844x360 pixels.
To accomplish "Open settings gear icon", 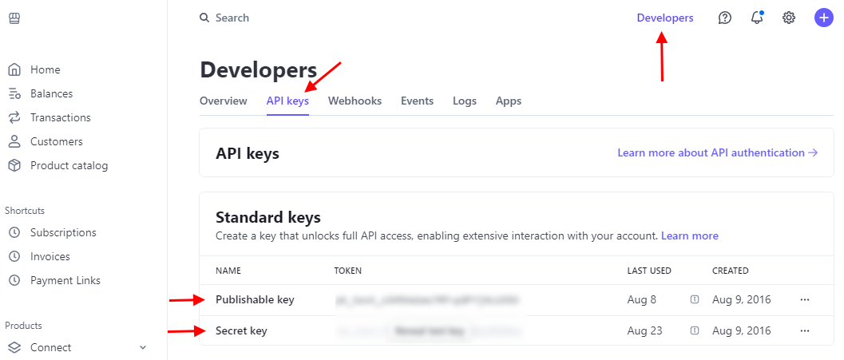I will click(x=789, y=18).
